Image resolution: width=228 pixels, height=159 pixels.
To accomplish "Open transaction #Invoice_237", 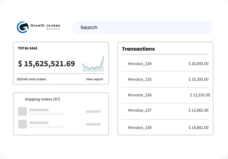I will pyautogui.click(x=165, y=110).
